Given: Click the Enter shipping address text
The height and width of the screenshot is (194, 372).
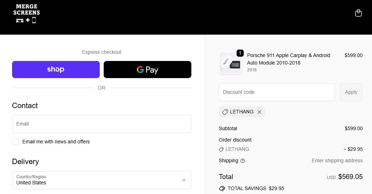Looking at the screenshot, I should tap(337, 160).
